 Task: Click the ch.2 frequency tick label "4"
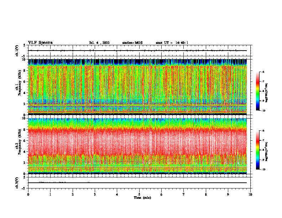click(x=25, y=152)
